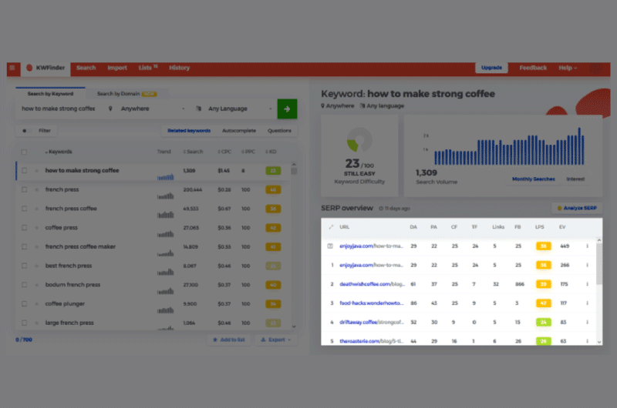Star the 'coffee plunger' keyword
617x408 pixels.
tap(36, 304)
